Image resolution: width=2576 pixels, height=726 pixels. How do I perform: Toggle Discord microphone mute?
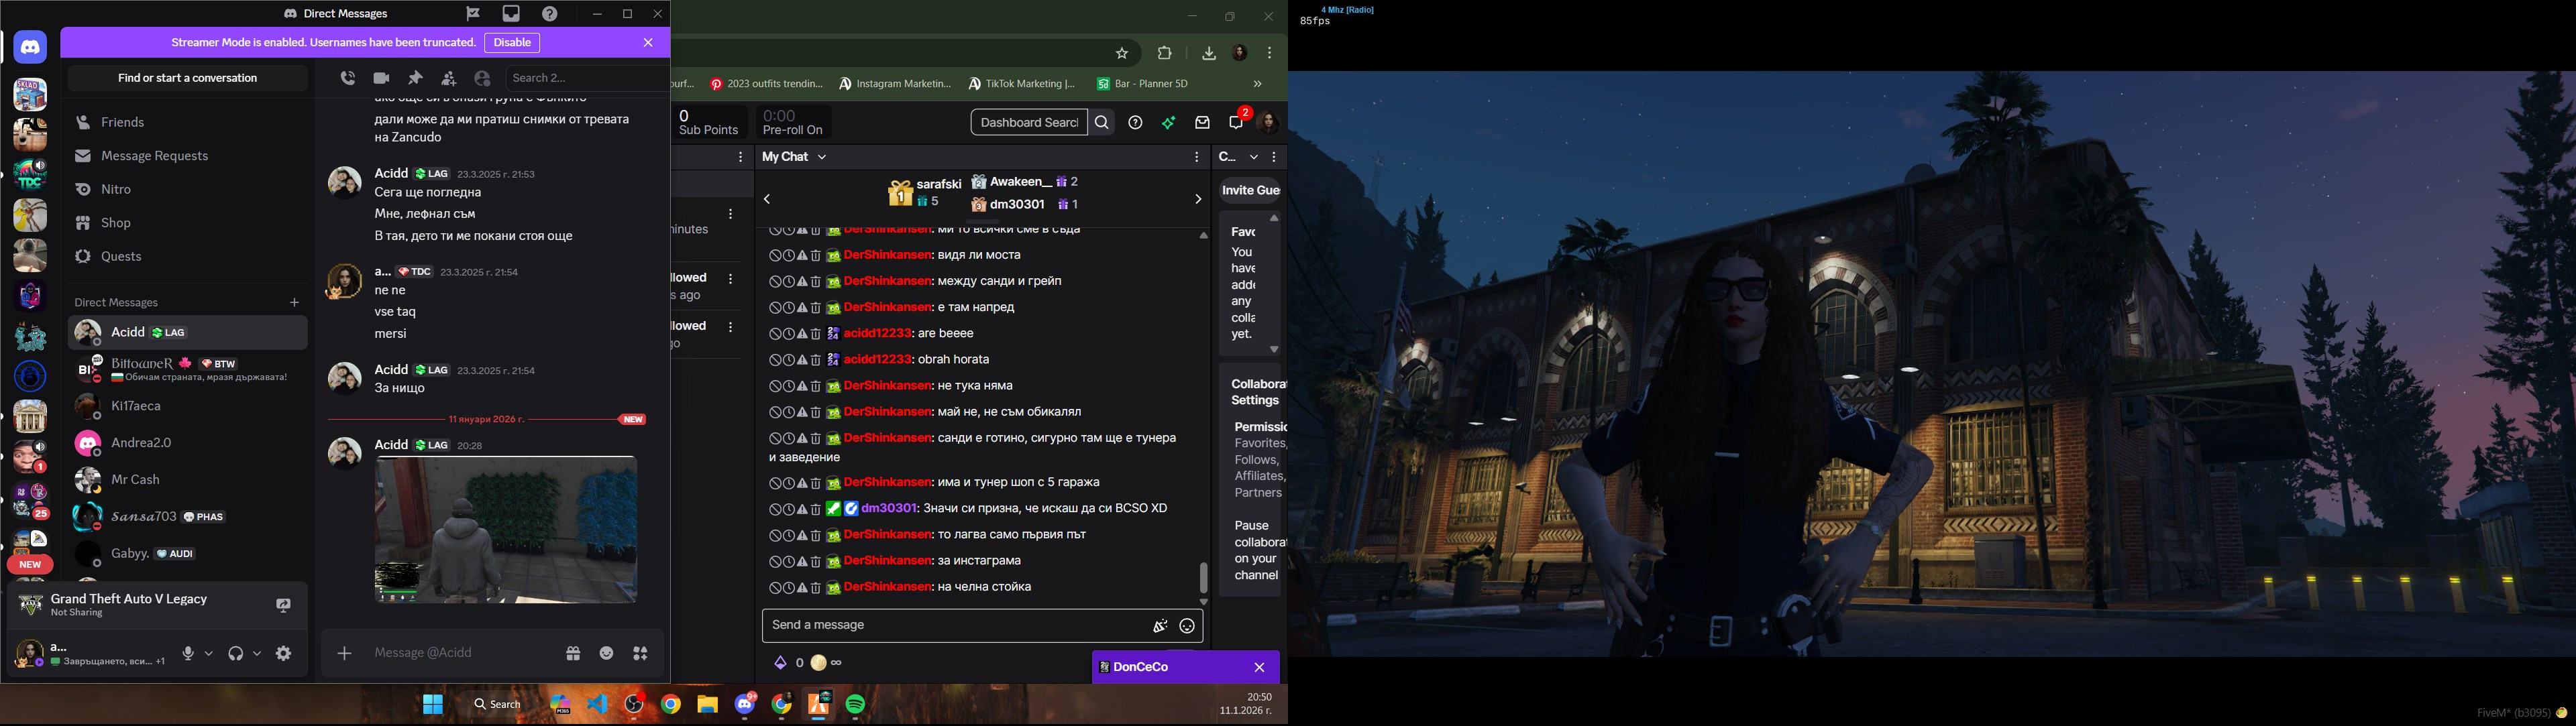[188, 653]
